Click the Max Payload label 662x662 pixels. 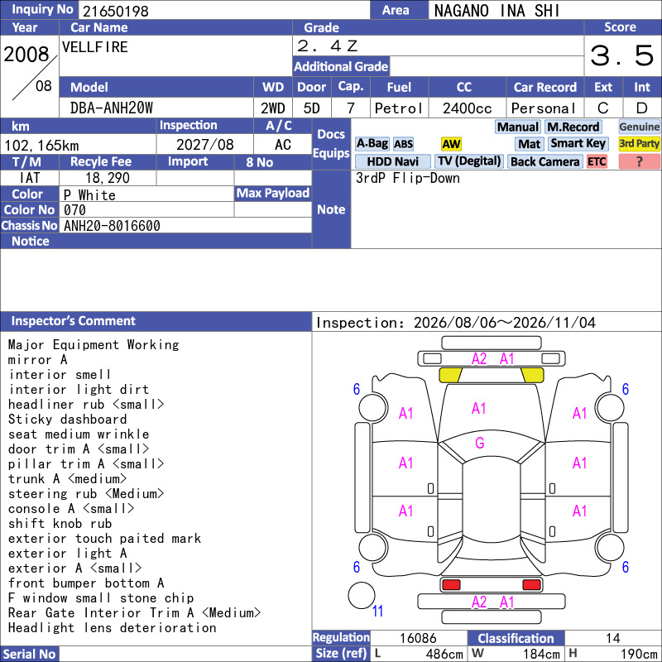273,194
